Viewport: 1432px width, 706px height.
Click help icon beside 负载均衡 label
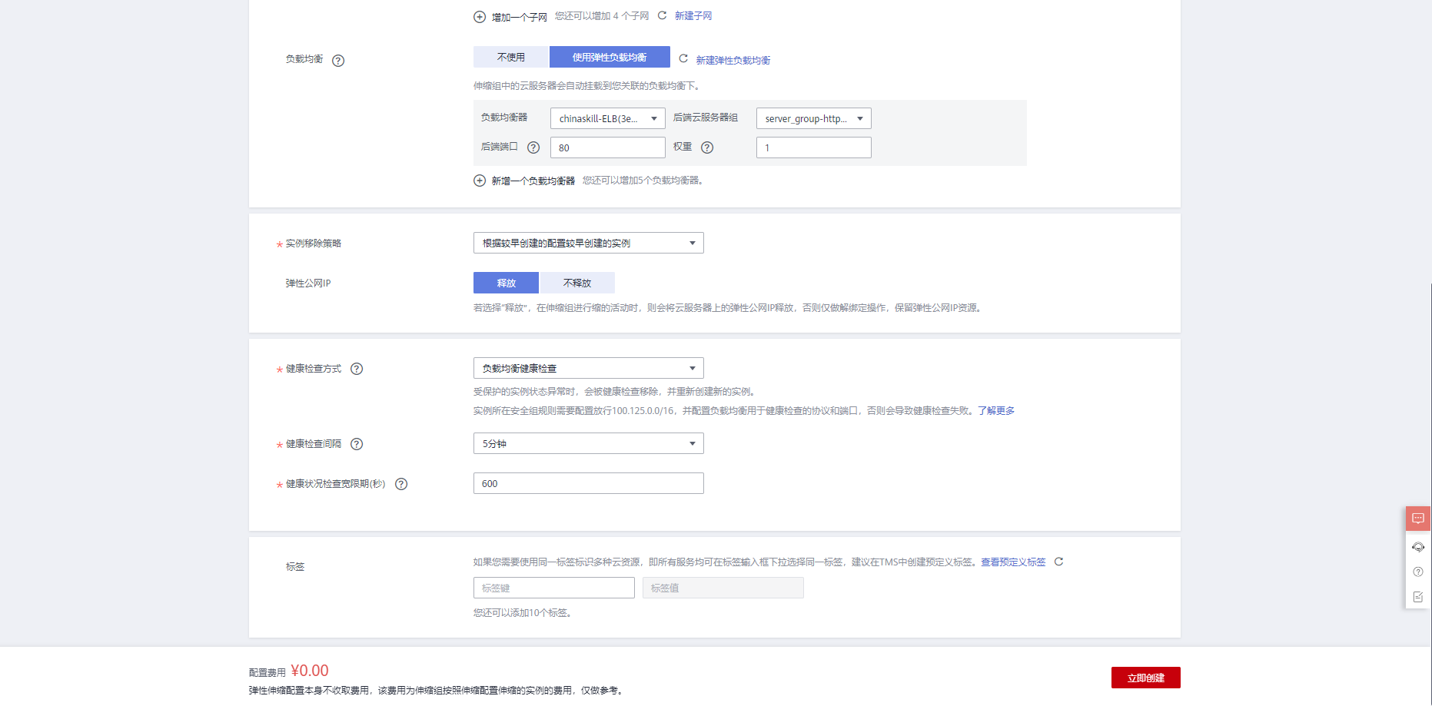click(338, 61)
